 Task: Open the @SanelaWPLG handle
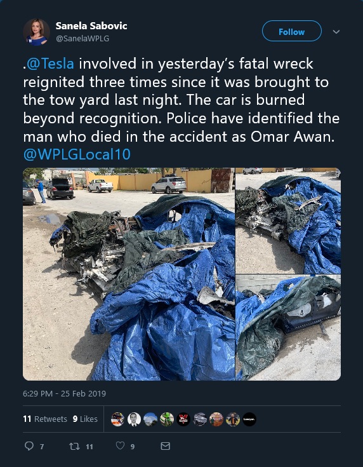[82, 38]
